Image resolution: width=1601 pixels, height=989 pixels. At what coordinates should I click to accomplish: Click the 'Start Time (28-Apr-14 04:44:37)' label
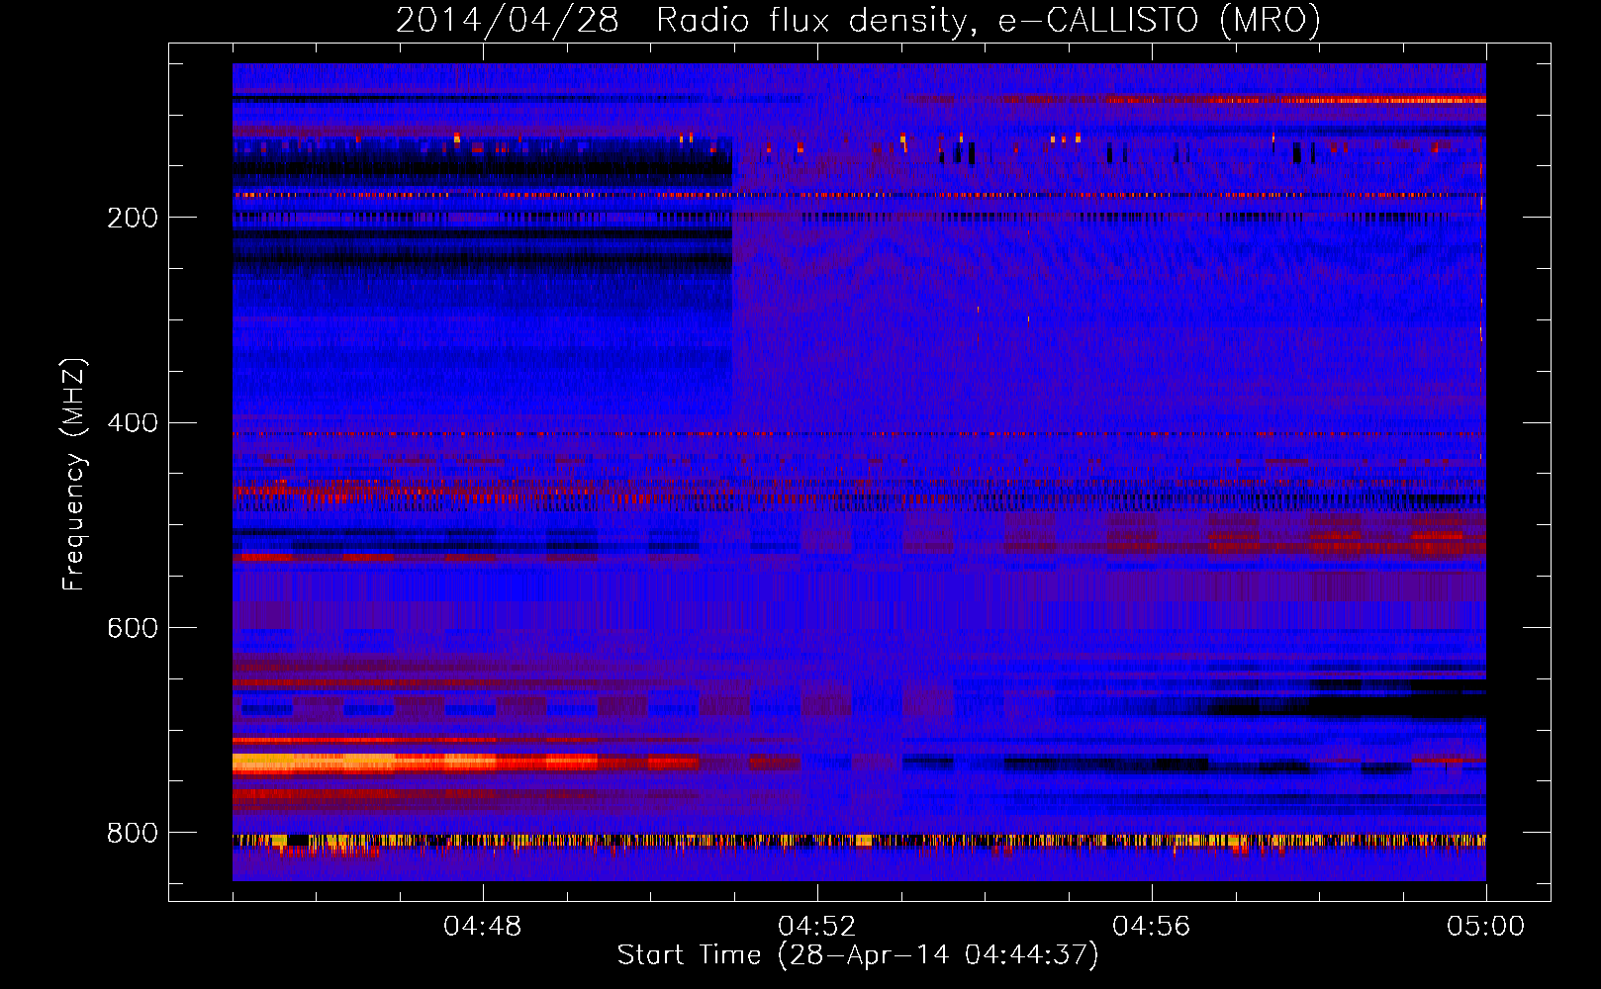[858, 955]
